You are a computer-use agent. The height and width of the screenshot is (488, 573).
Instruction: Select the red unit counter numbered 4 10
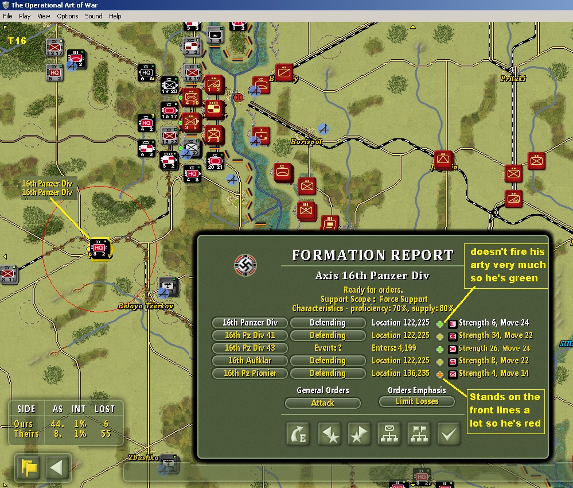tap(192, 97)
